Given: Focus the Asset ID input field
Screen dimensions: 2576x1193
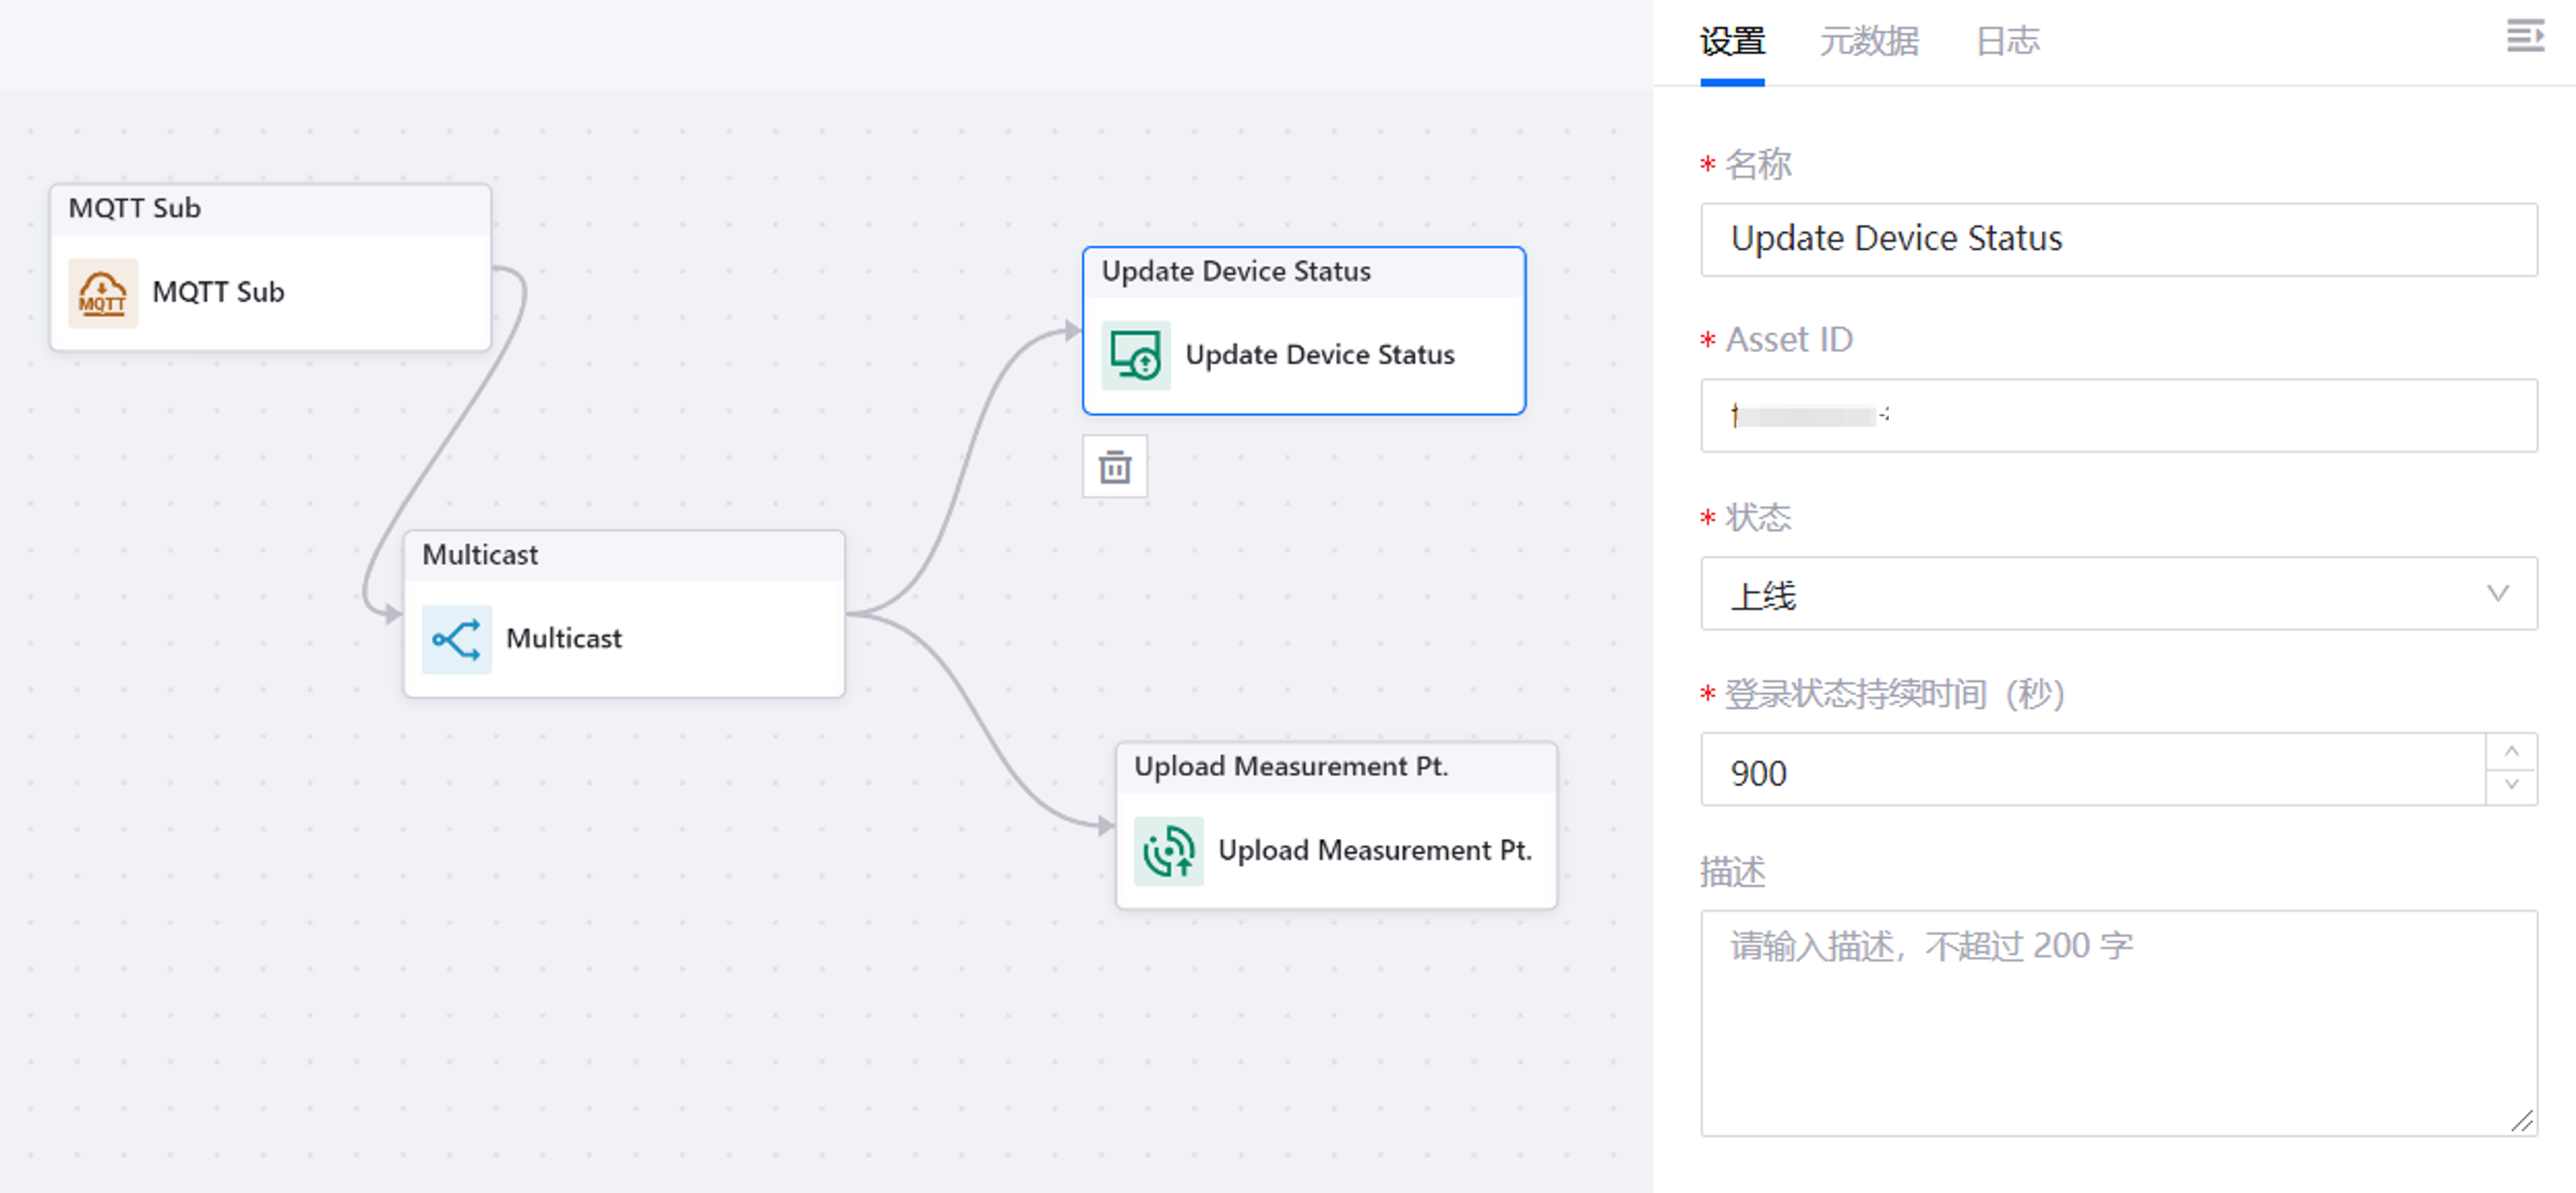Looking at the screenshot, I should (2118, 416).
